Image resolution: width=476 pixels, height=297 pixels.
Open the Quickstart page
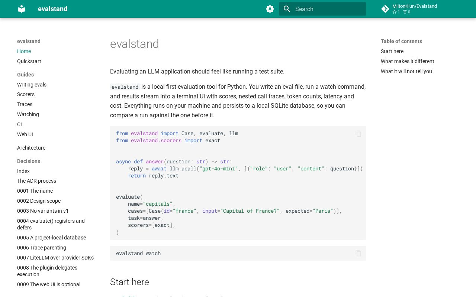pos(29,61)
